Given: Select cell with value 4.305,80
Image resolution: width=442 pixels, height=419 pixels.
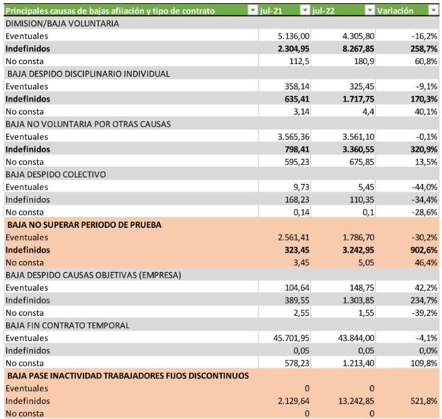Looking at the screenshot, I should tap(343, 36).
